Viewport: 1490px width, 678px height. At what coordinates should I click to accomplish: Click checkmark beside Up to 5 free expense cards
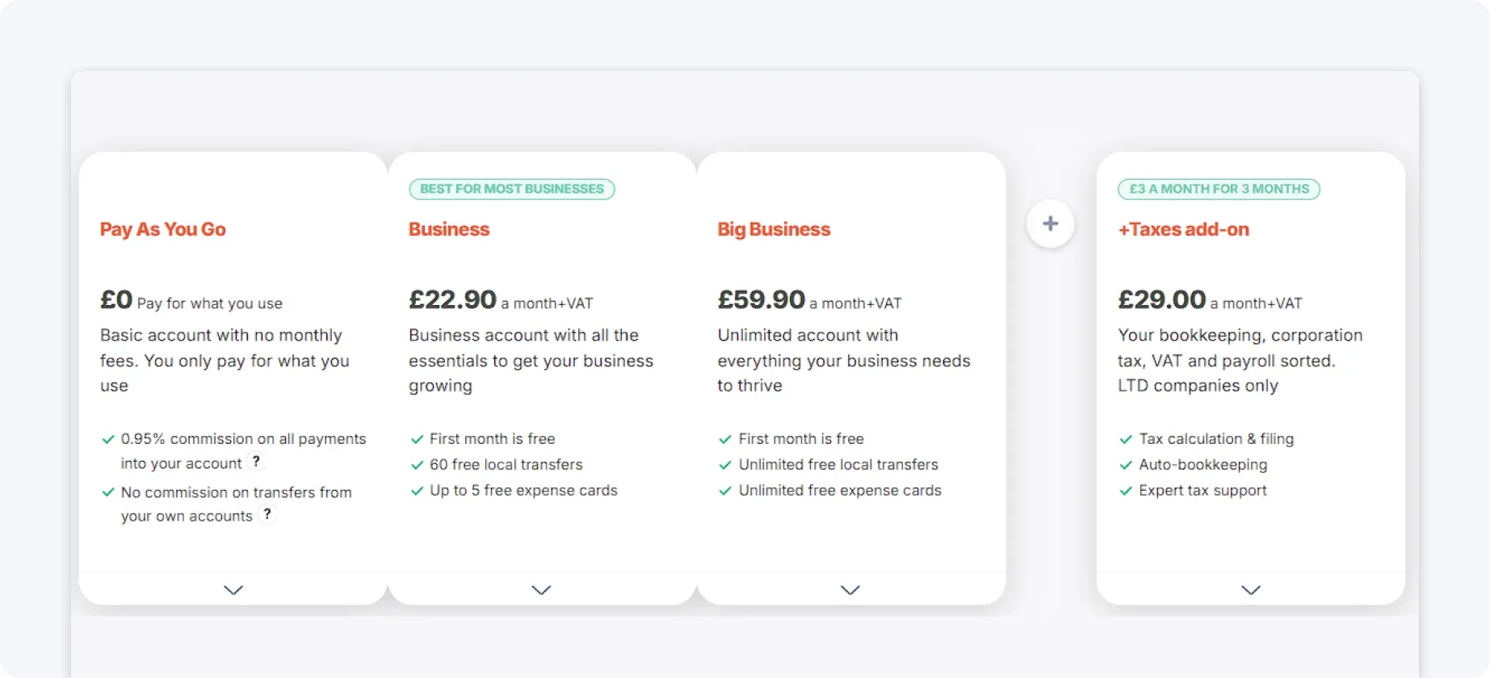tap(418, 491)
